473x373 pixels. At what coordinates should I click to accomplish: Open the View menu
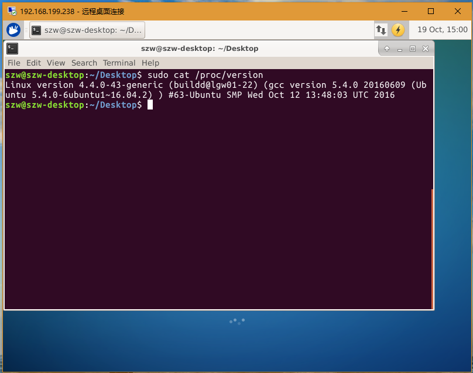[x=56, y=63]
